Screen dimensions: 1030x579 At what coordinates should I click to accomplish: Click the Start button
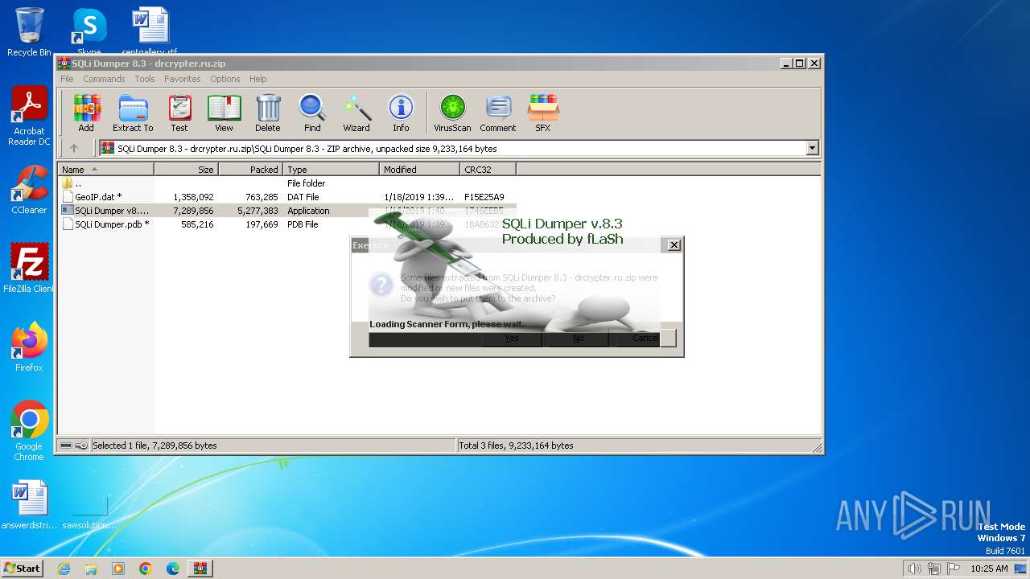(x=22, y=568)
